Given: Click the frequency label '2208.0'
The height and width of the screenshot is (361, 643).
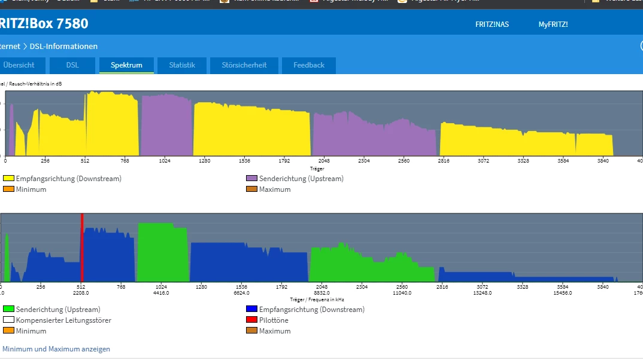Looking at the screenshot, I should [x=81, y=293].
